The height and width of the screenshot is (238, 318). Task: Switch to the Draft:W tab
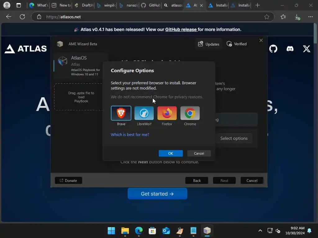pyautogui.click(x=83, y=5)
